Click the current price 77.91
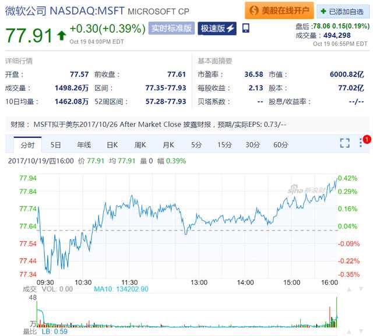 point(29,36)
